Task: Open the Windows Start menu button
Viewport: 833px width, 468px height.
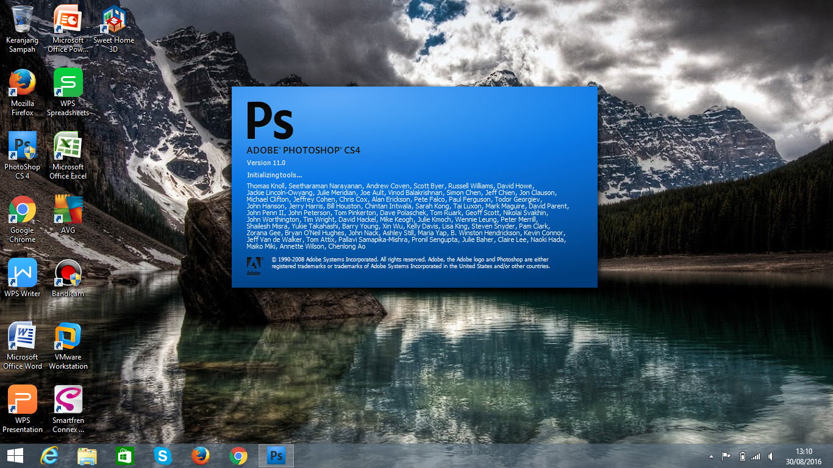Action: [x=15, y=456]
